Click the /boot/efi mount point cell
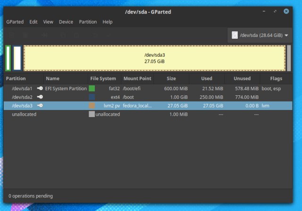Screen dimensions: 302x211 pos(132,88)
